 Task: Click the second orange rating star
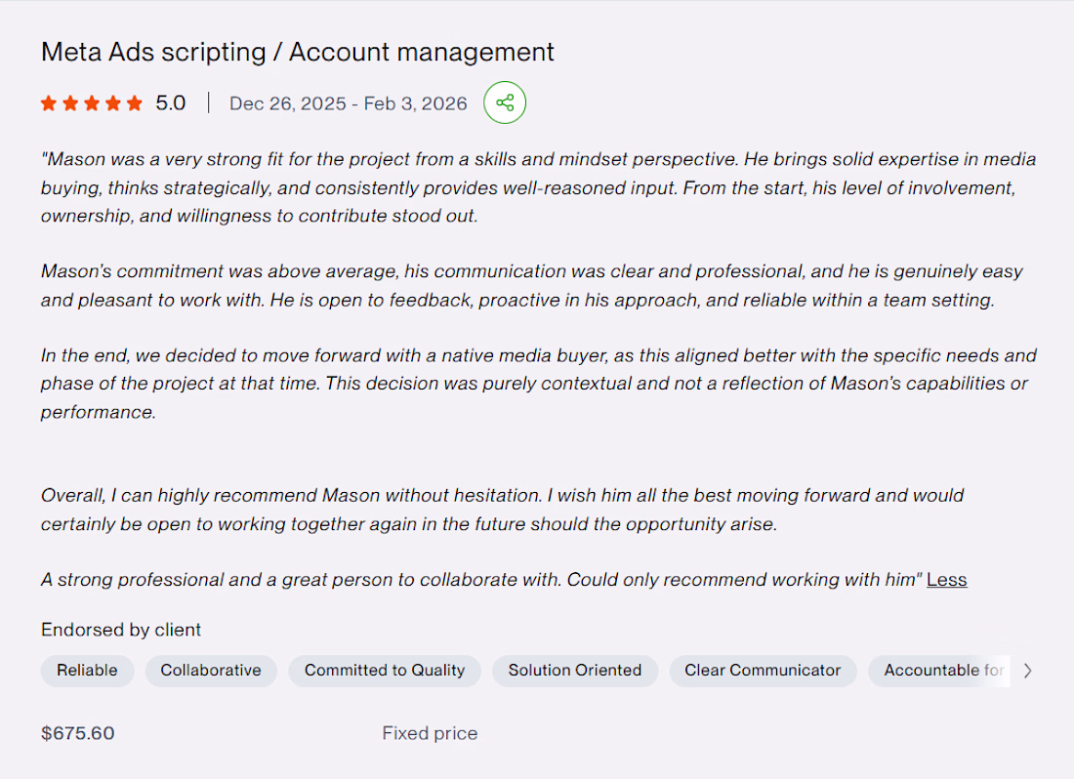click(70, 103)
